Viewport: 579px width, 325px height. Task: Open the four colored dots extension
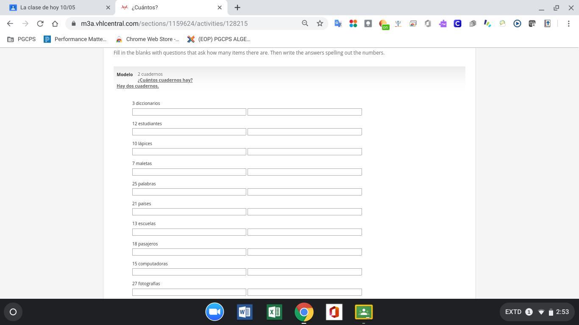point(353,24)
